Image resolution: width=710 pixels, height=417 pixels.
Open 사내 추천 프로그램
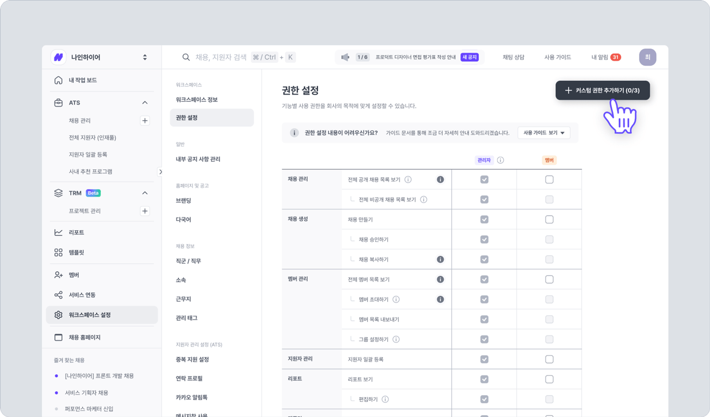coord(91,171)
